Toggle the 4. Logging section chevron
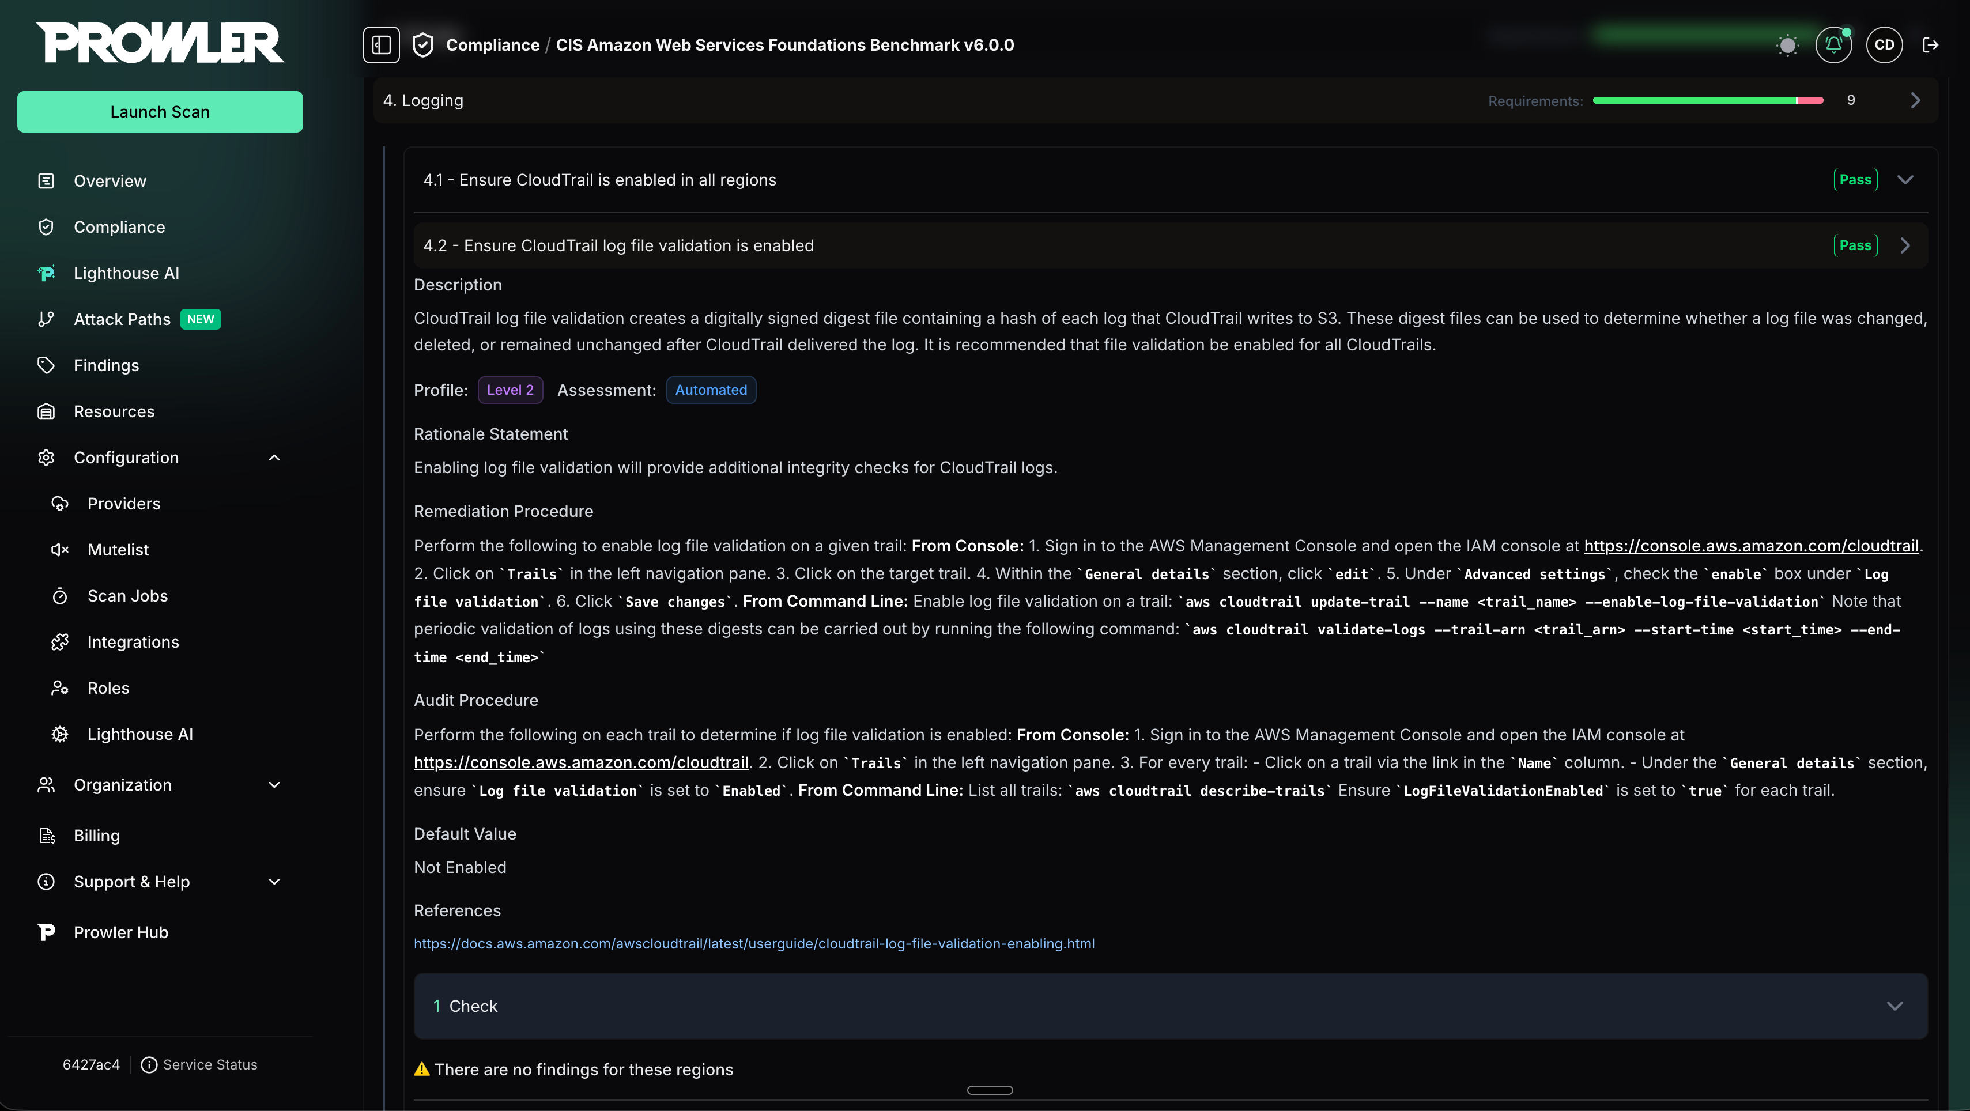The image size is (1970, 1111). [x=1915, y=100]
